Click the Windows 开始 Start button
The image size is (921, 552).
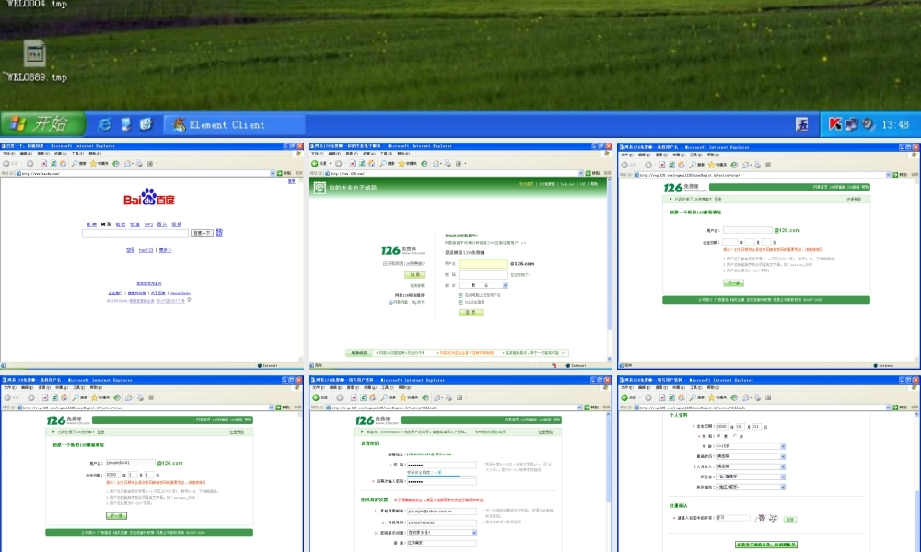[x=42, y=124]
